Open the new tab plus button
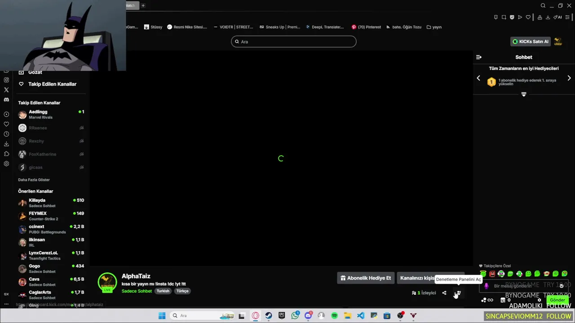Screen dimensions: 575x323 pyautogui.click(x=143, y=5)
